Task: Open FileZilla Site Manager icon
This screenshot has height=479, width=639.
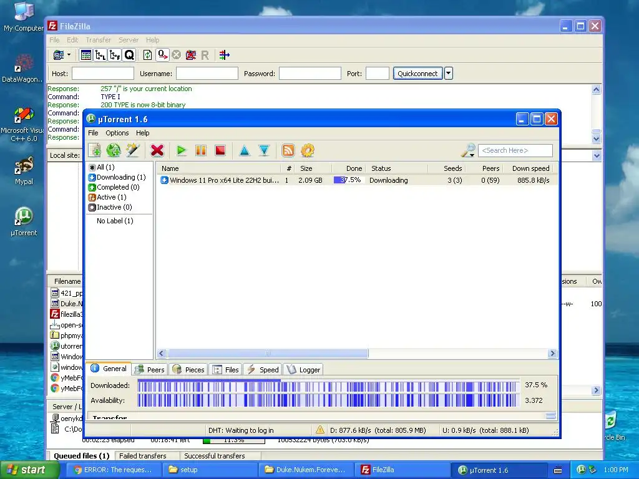Action: click(59, 55)
